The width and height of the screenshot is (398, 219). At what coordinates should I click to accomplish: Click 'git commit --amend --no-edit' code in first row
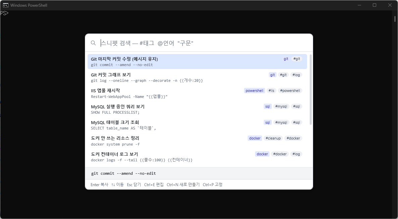(x=122, y=65)
